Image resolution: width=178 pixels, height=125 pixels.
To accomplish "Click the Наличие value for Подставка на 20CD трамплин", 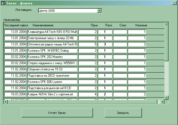I will [137, 76].
